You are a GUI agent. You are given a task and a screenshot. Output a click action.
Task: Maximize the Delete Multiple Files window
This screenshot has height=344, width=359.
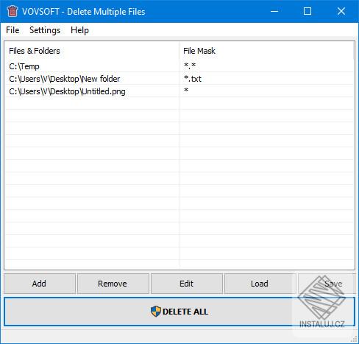point(308,11)
